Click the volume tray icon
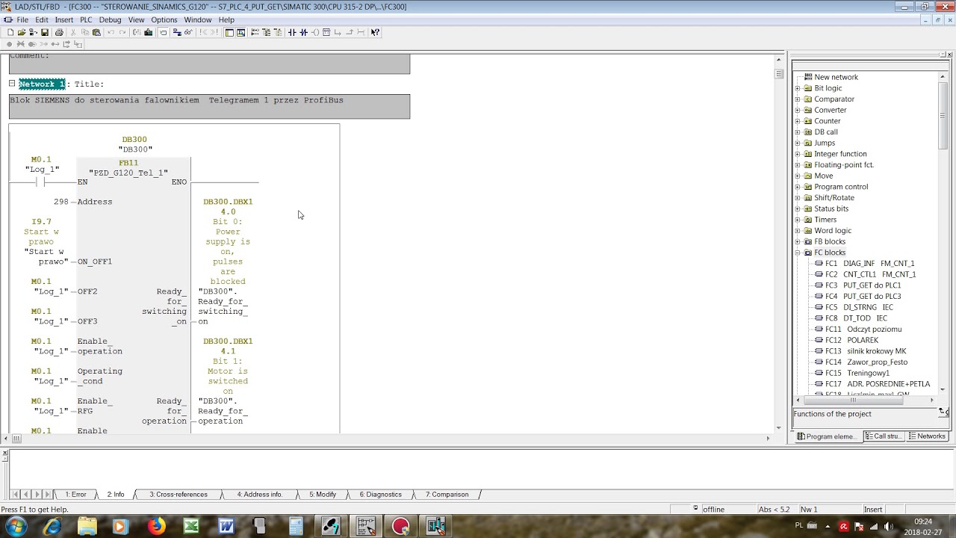 point(889,527)
